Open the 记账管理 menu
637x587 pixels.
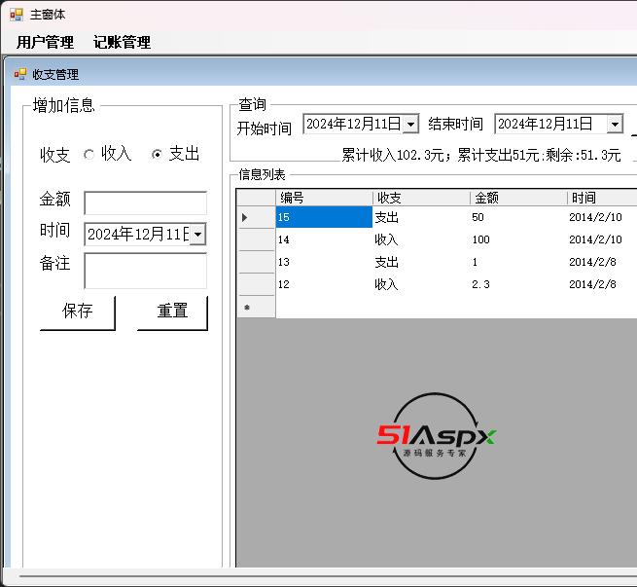tap(122, 42)
